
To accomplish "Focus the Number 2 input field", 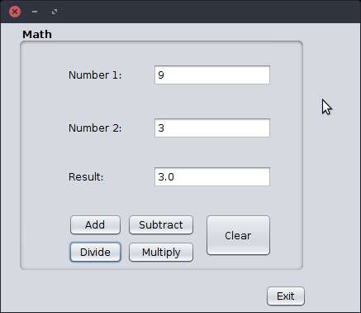I will [x=212, y=128].
